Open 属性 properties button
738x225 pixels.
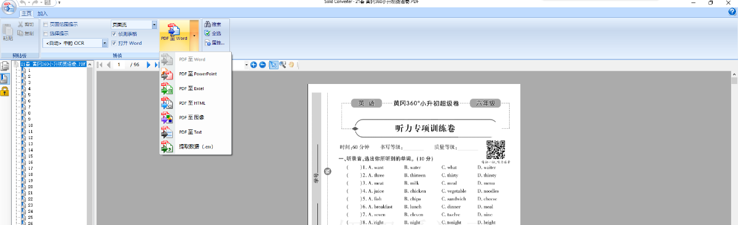(x=214, y=43)
